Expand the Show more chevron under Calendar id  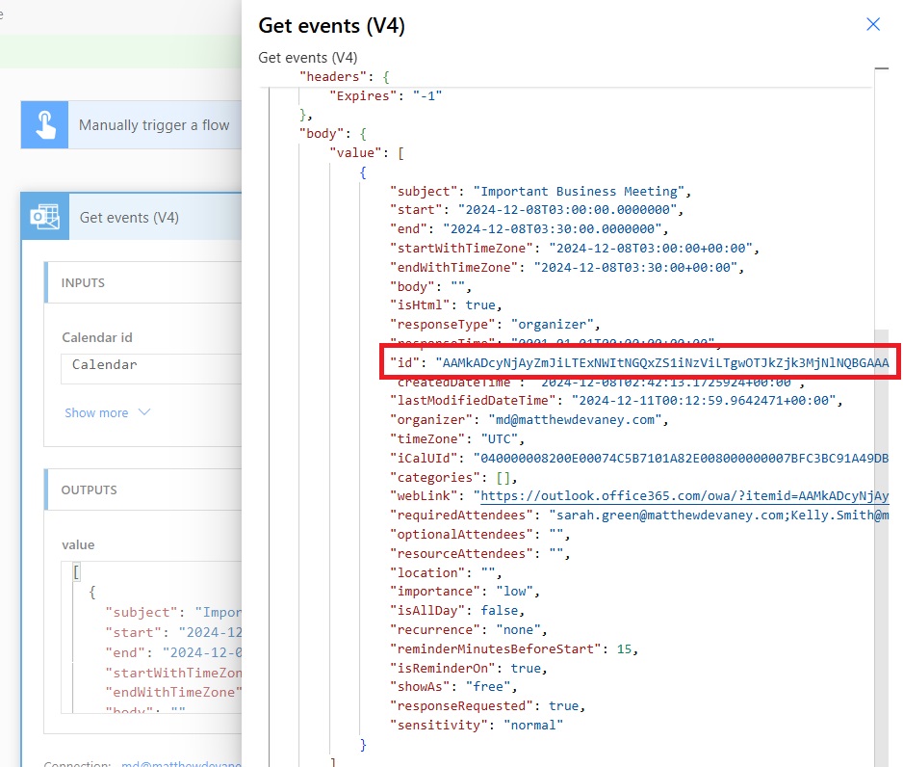point(144,412)
